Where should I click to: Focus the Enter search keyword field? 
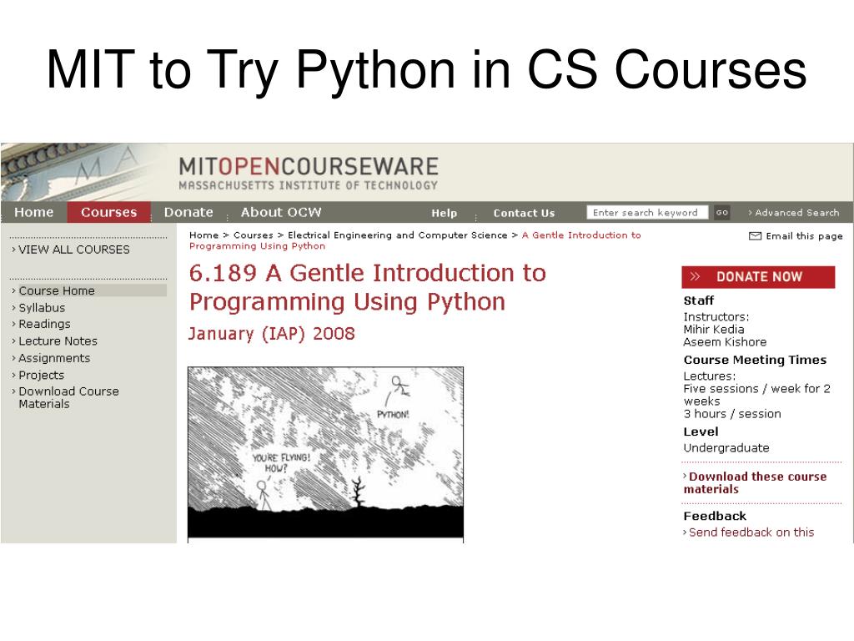tap(647, 213)
